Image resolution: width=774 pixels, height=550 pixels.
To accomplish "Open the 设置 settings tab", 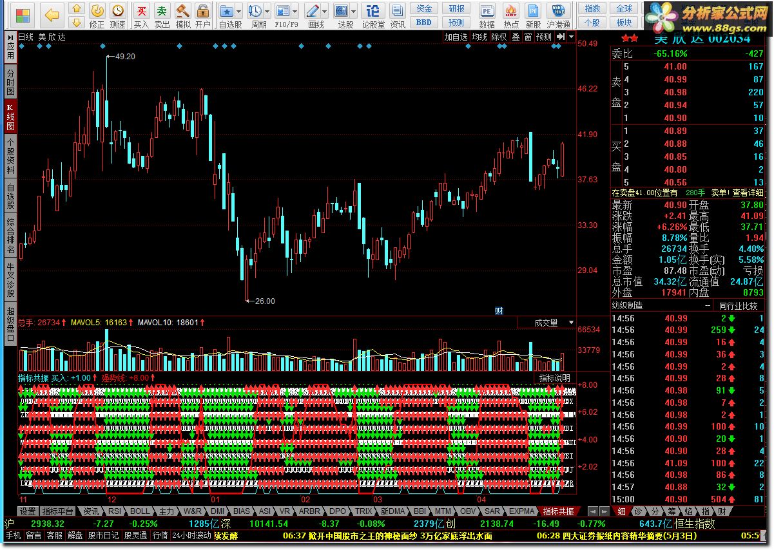I will tap(28, 511).
